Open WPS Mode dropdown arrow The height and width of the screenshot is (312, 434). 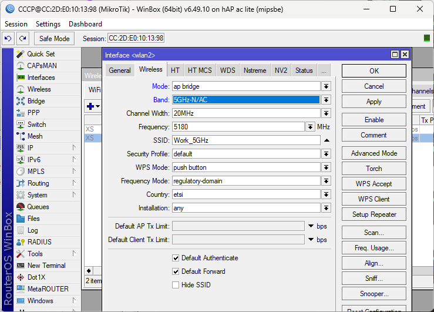327,167
